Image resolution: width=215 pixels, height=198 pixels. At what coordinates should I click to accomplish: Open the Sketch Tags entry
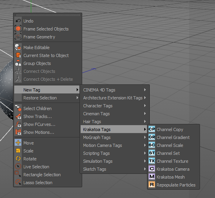114,169
